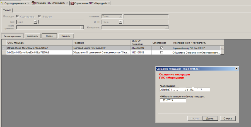This screenshot has width=251, height=127.
Task: Click the «Код площадки» input field
Action: pyautogui.click(x=185, y=90)
